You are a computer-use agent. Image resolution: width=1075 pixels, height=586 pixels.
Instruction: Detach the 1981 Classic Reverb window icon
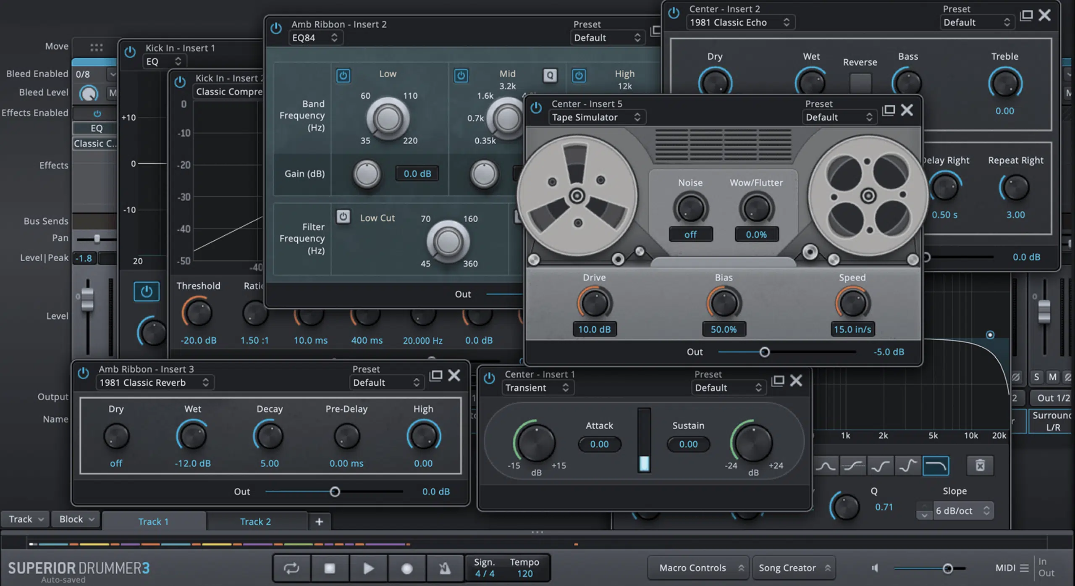tap(436, 375)
